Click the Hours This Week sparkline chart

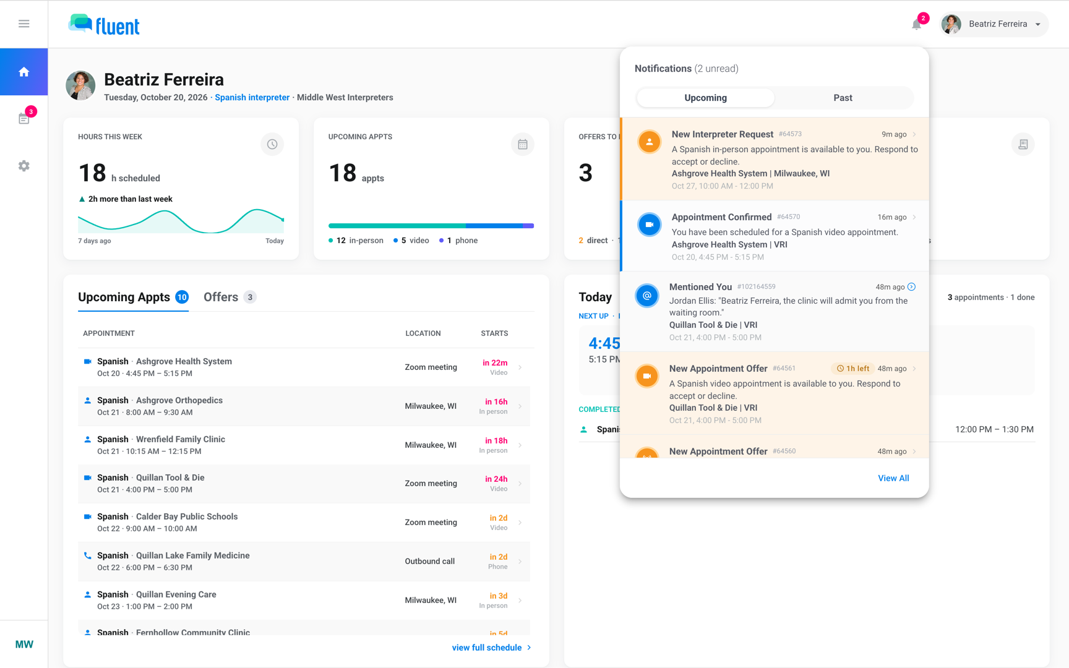click(x=181, y=221)
